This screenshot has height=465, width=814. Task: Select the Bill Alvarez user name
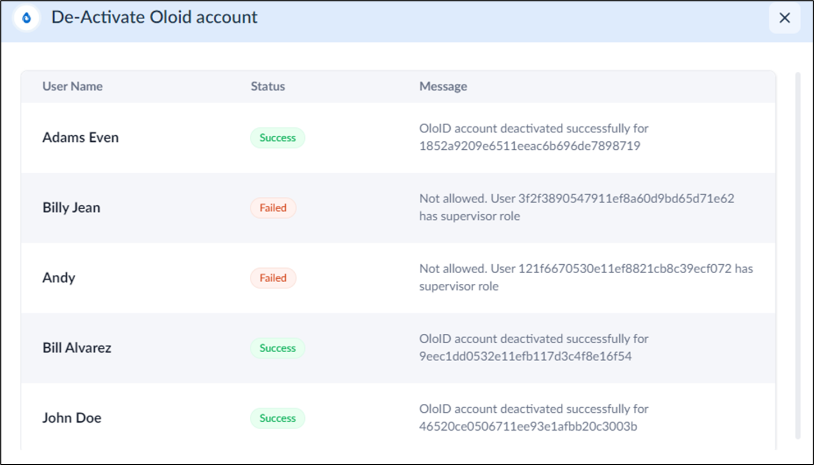pos(77,348)
